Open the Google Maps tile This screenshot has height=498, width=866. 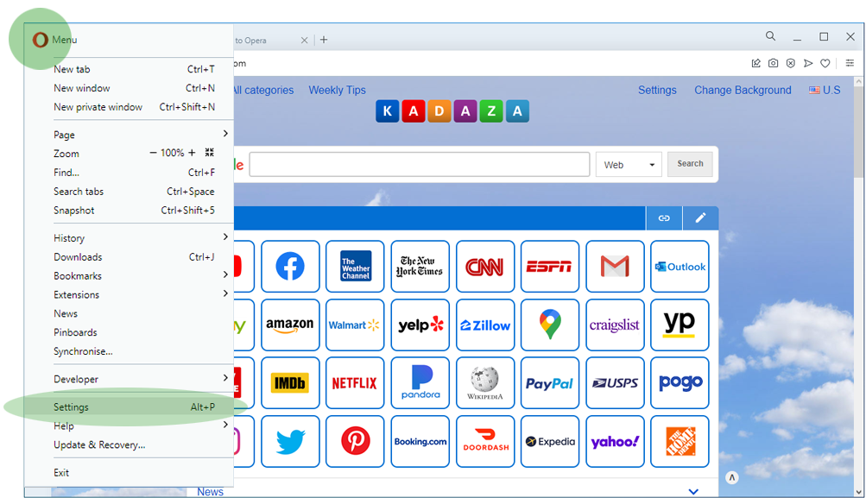pyautogui.click(x=549, y=325)
